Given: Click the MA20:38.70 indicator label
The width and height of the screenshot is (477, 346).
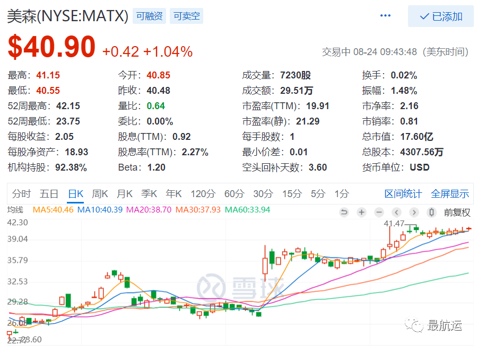Looking at the screenshot, I should point(149,210).
